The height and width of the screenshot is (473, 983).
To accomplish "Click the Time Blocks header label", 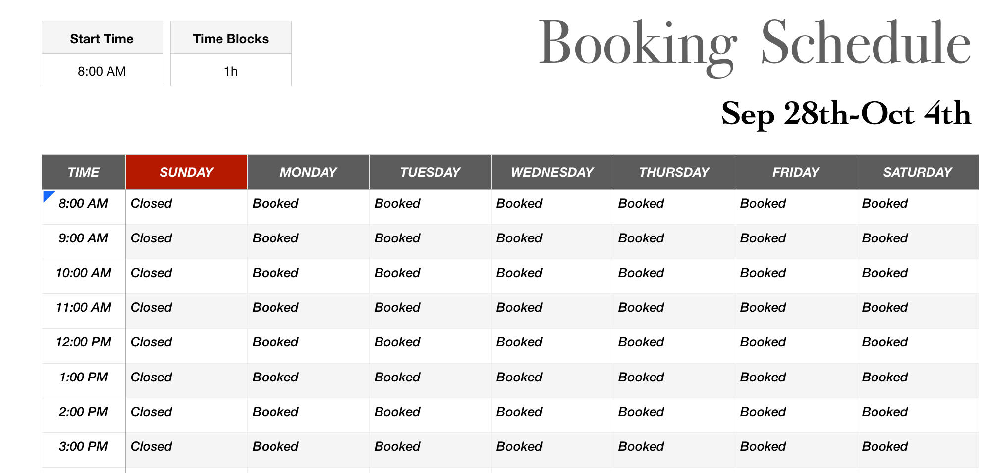I will coord(231,39).
